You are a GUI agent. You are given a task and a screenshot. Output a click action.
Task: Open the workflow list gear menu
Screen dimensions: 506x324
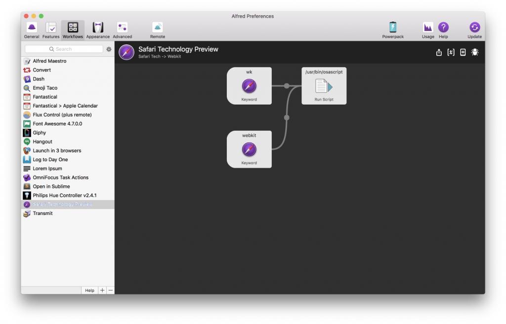109,49
